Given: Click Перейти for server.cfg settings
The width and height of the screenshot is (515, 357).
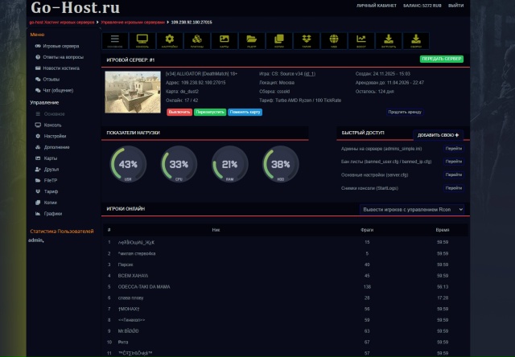Looking at the screenshot, I should click(454, 175).
